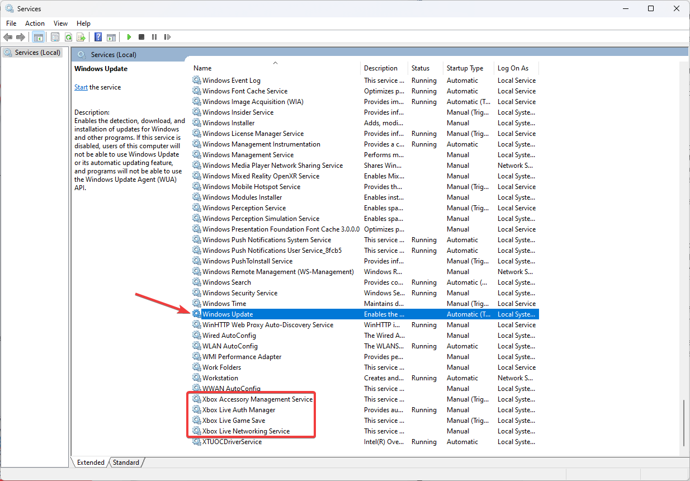Click the Restart Service toolbar icon
The image size is (690, 481).
tap(167, 37)
